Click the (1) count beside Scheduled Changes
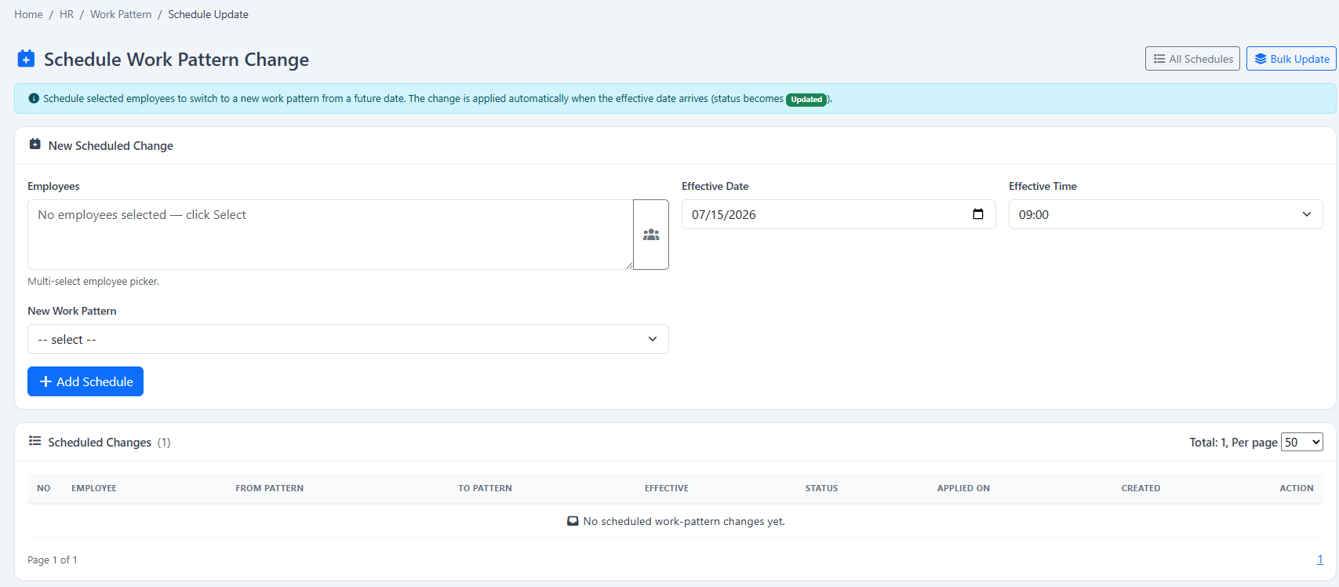Viewport: 1339px width, 587px height. click(x=164, y=442)
